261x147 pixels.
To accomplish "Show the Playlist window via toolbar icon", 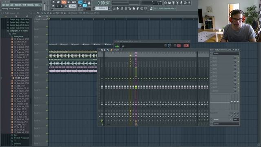I will (114, 8).
